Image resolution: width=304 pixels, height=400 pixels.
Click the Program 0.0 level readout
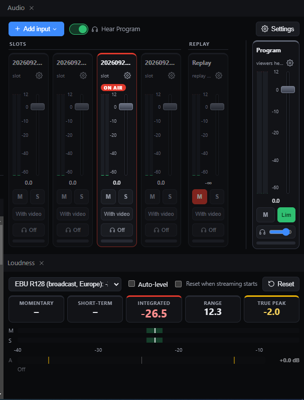pyautogui.click(x=276, y=201)
